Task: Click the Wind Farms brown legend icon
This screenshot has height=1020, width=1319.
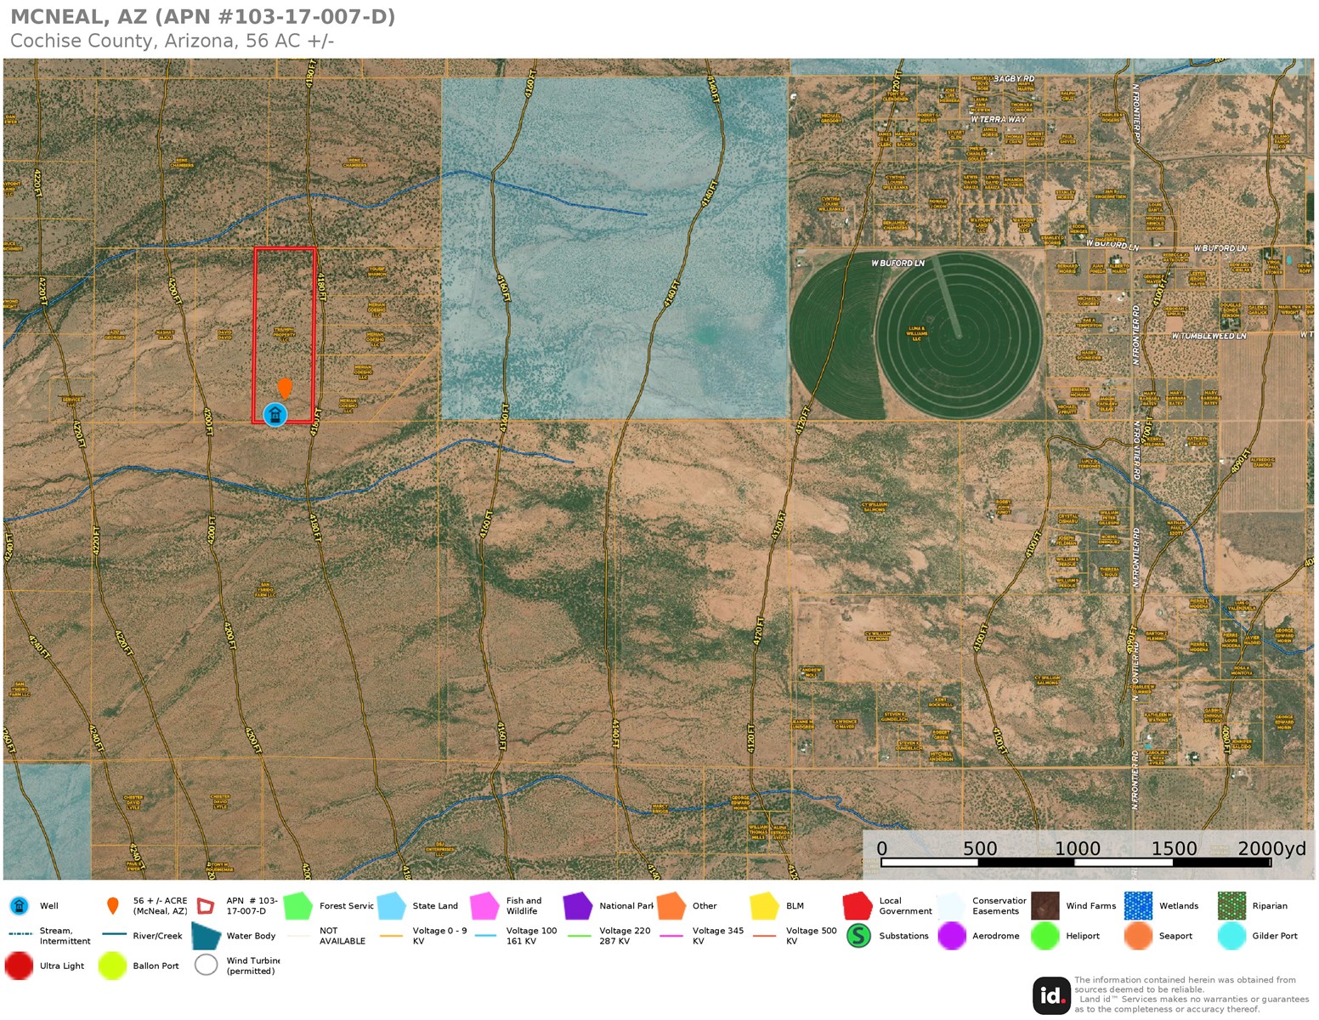Action: pyautogui.click(x=1044, y=906)
